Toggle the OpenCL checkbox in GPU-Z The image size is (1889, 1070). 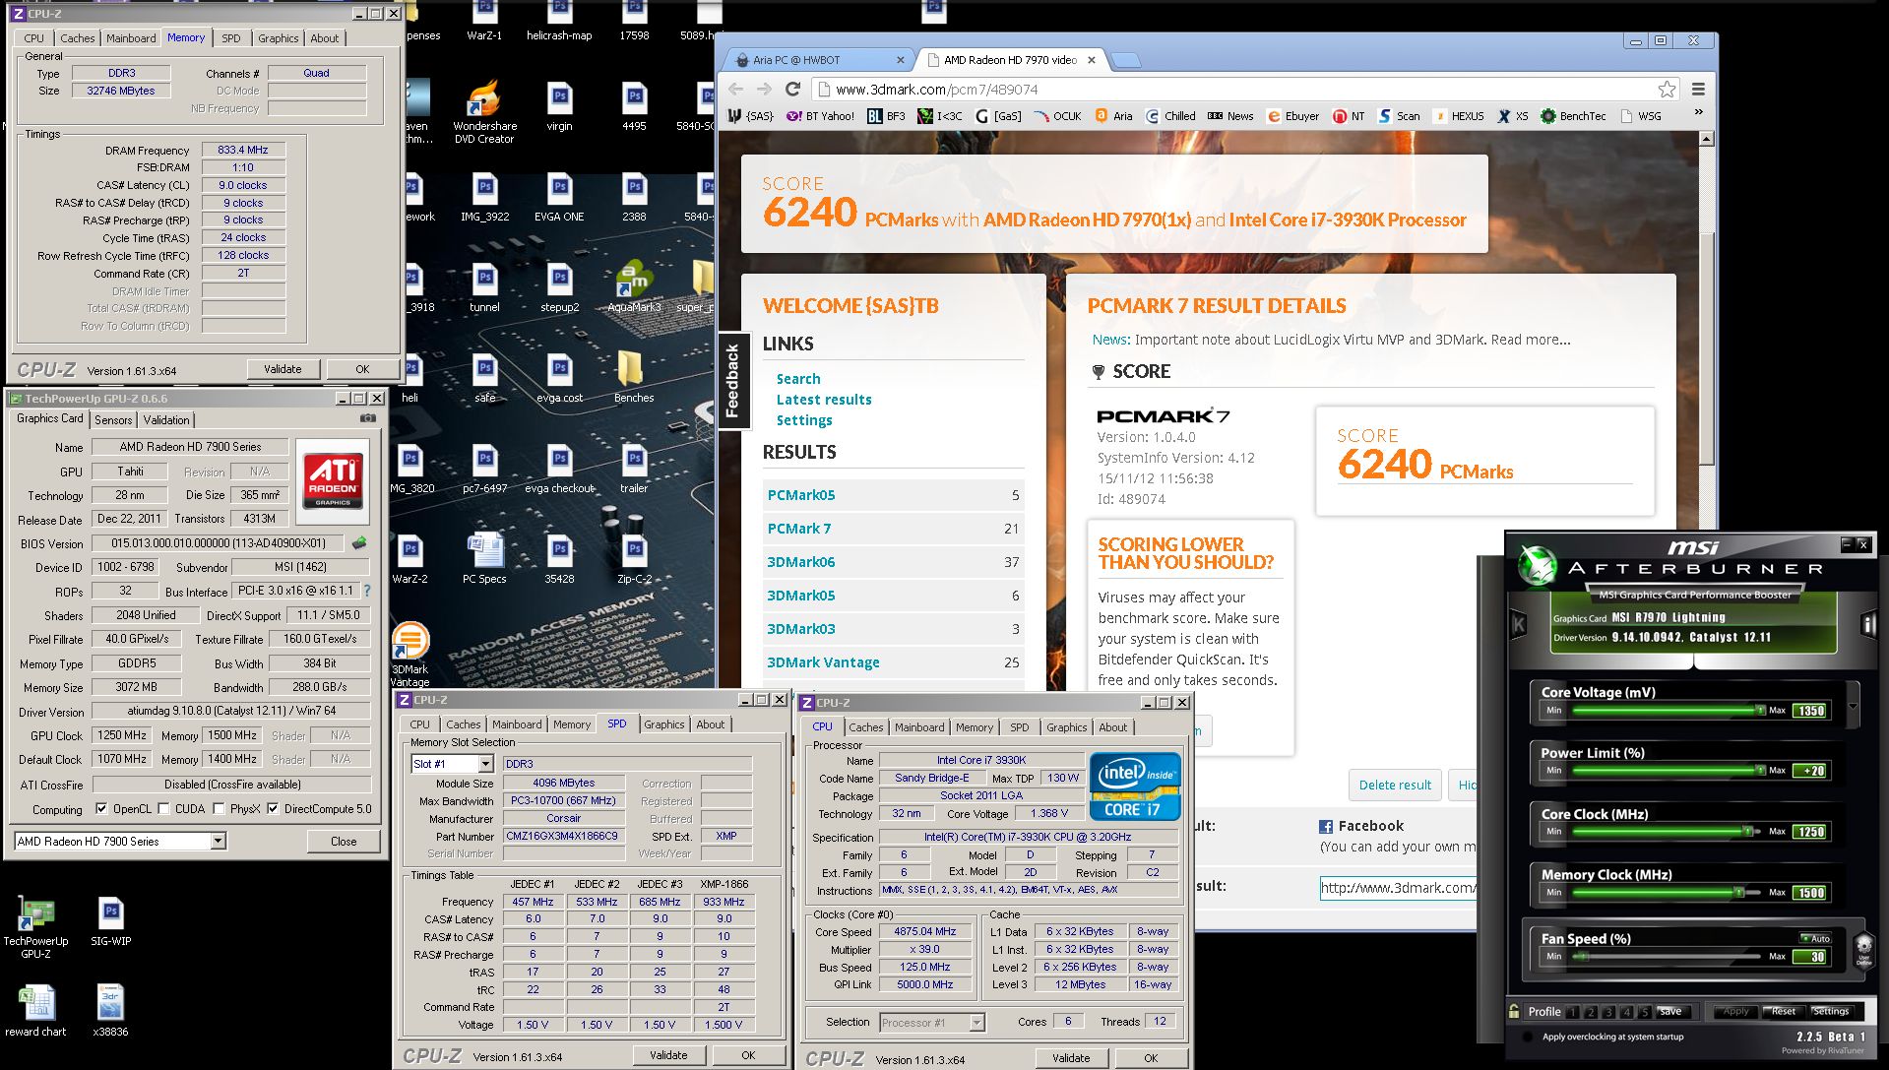[x=101, y=809]
